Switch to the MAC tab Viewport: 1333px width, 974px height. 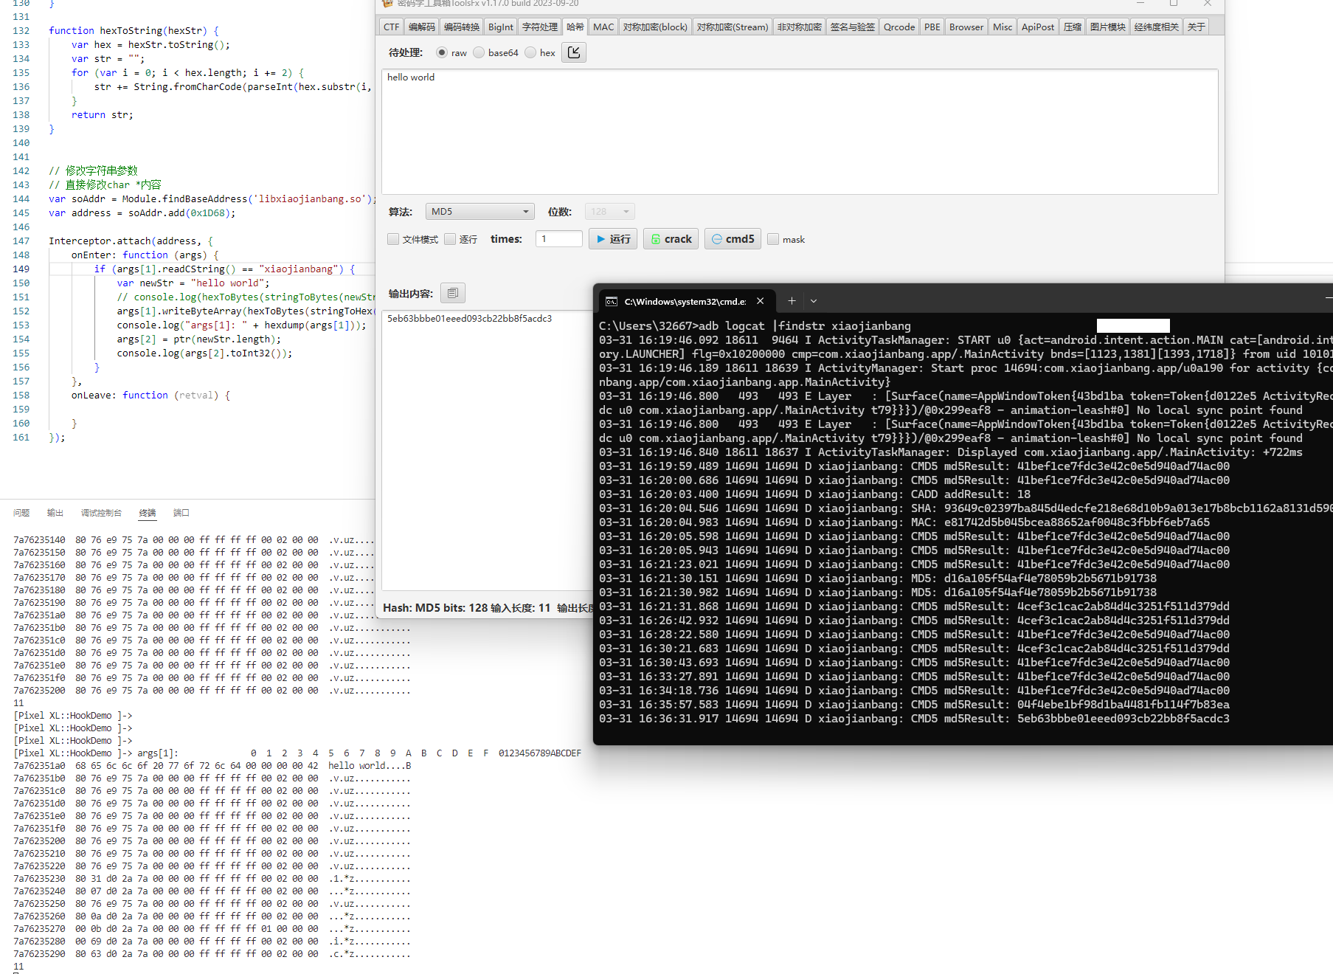(x=603, y=27)
